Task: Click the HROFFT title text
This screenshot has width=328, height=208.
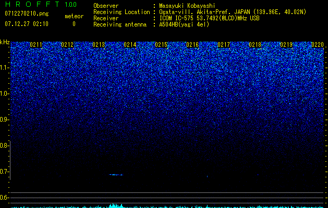Action: [x=33, y=4]
